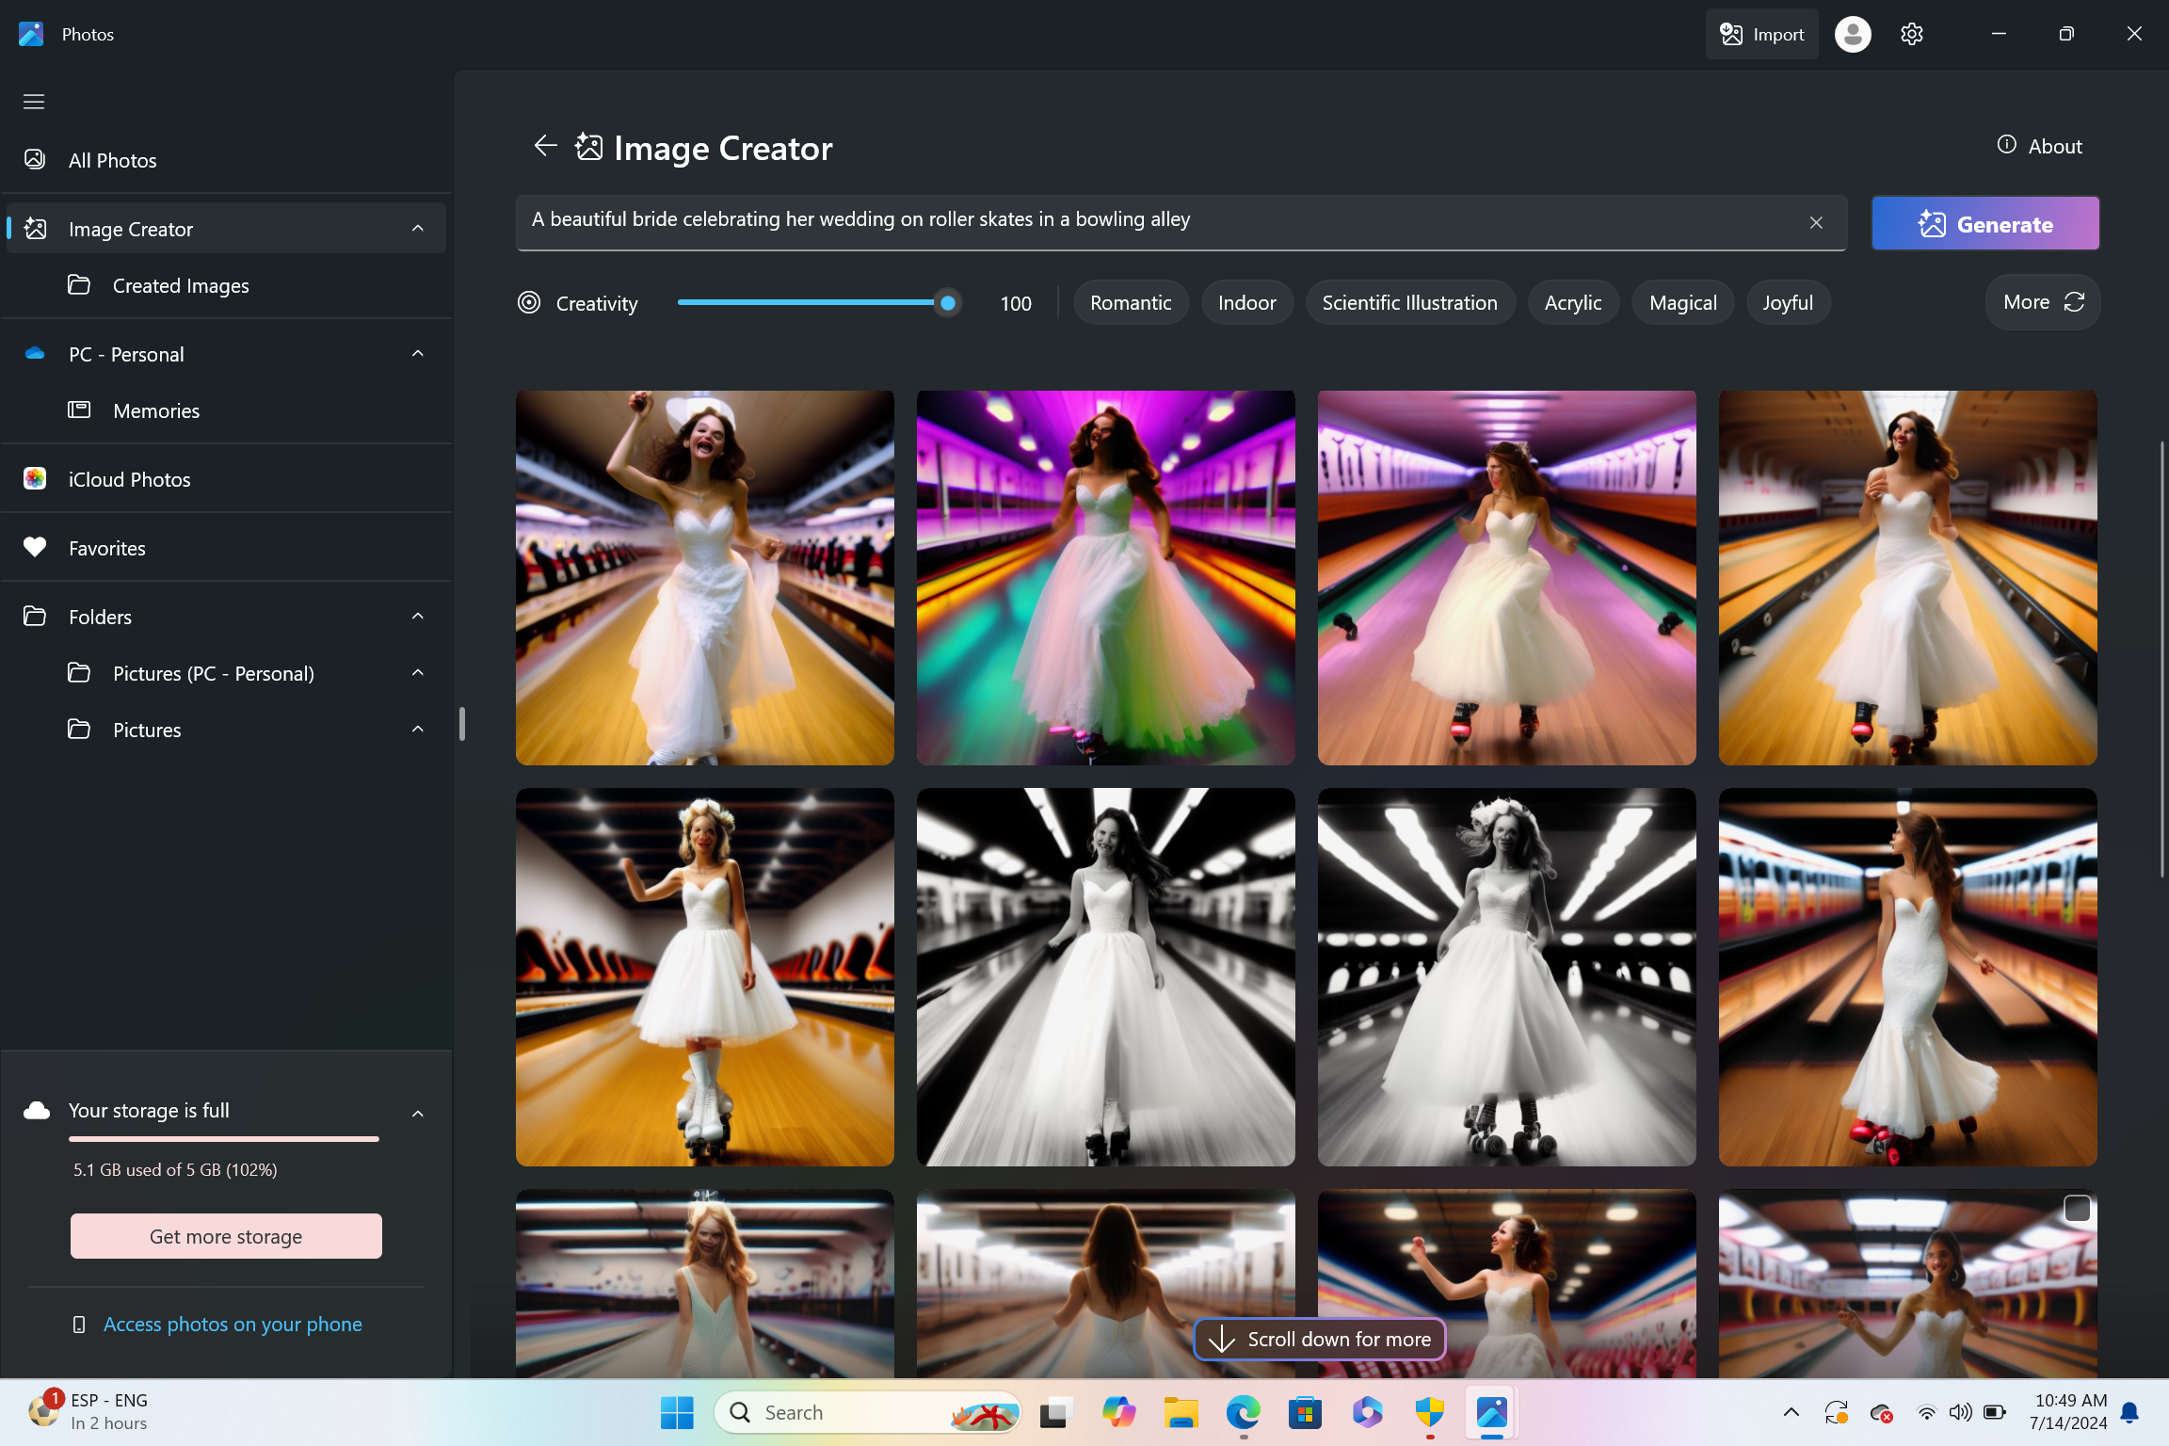Open the Favorites section
The width and height of the screenshot is (2169, 1446).
(x=107, y=548)
